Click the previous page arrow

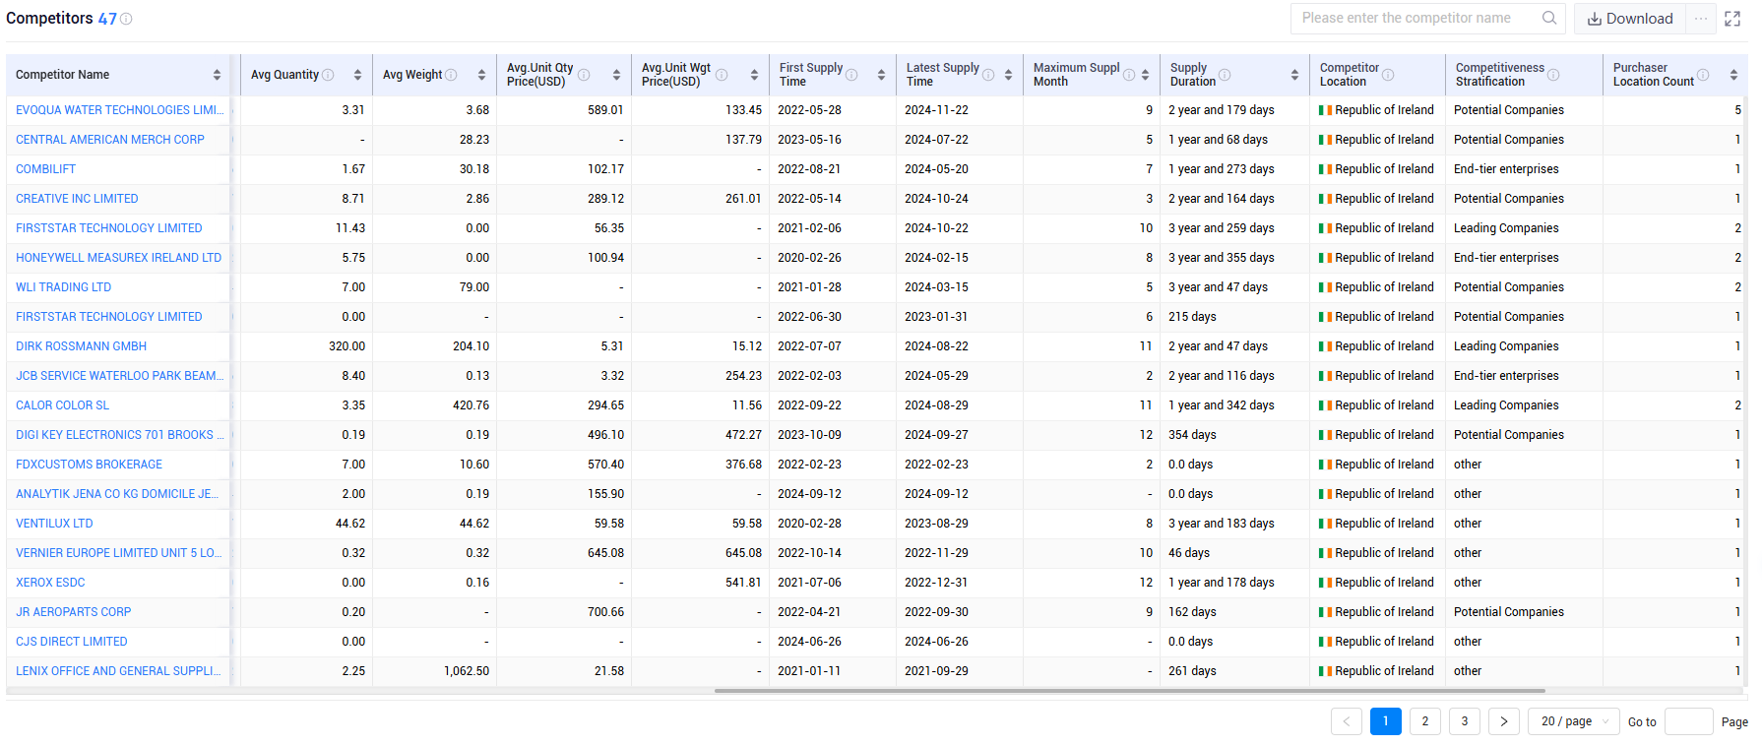coord(1346,721)
